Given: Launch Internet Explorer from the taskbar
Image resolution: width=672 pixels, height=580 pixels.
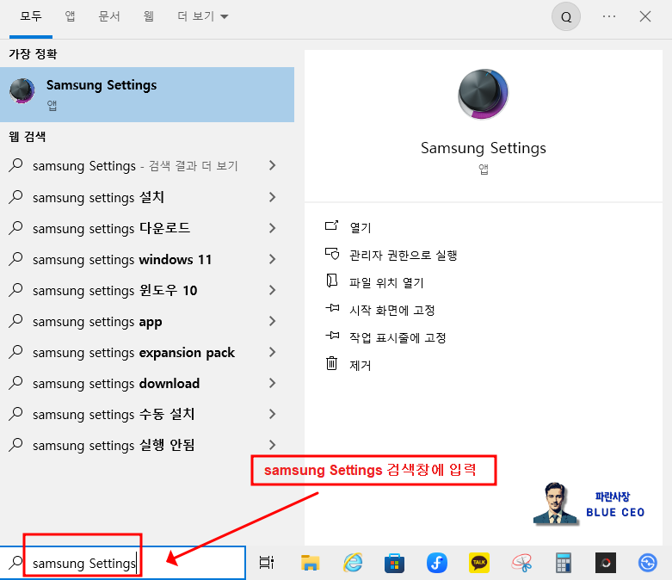Looking at the screenshot, I should (353, 563).
